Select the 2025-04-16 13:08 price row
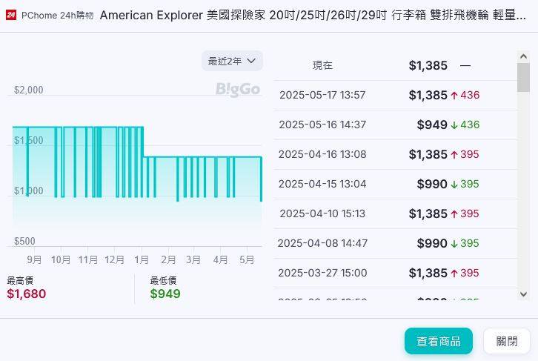Image resolution: width=538 pixels, height=361 pixels. tap(395, 154)
